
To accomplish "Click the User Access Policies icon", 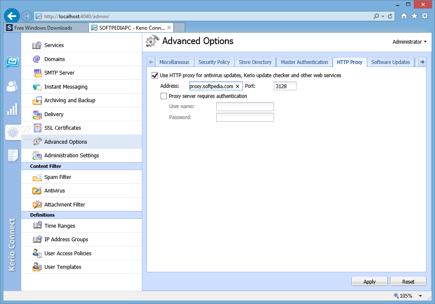I will (37, 254).
